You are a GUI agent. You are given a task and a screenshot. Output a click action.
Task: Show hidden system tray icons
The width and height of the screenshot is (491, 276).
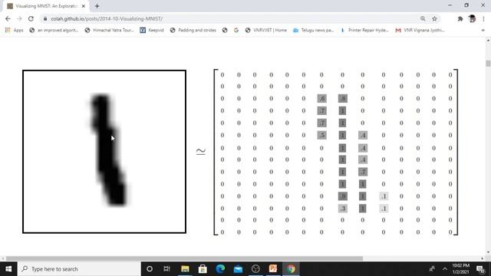(445, 269)
